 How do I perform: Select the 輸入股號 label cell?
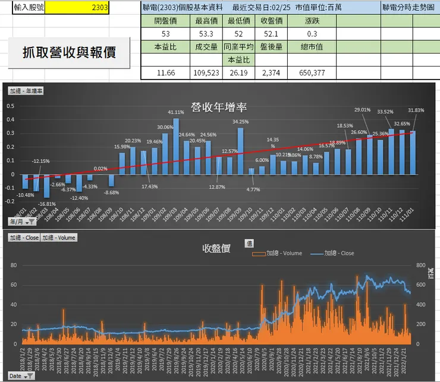[29, 8]
